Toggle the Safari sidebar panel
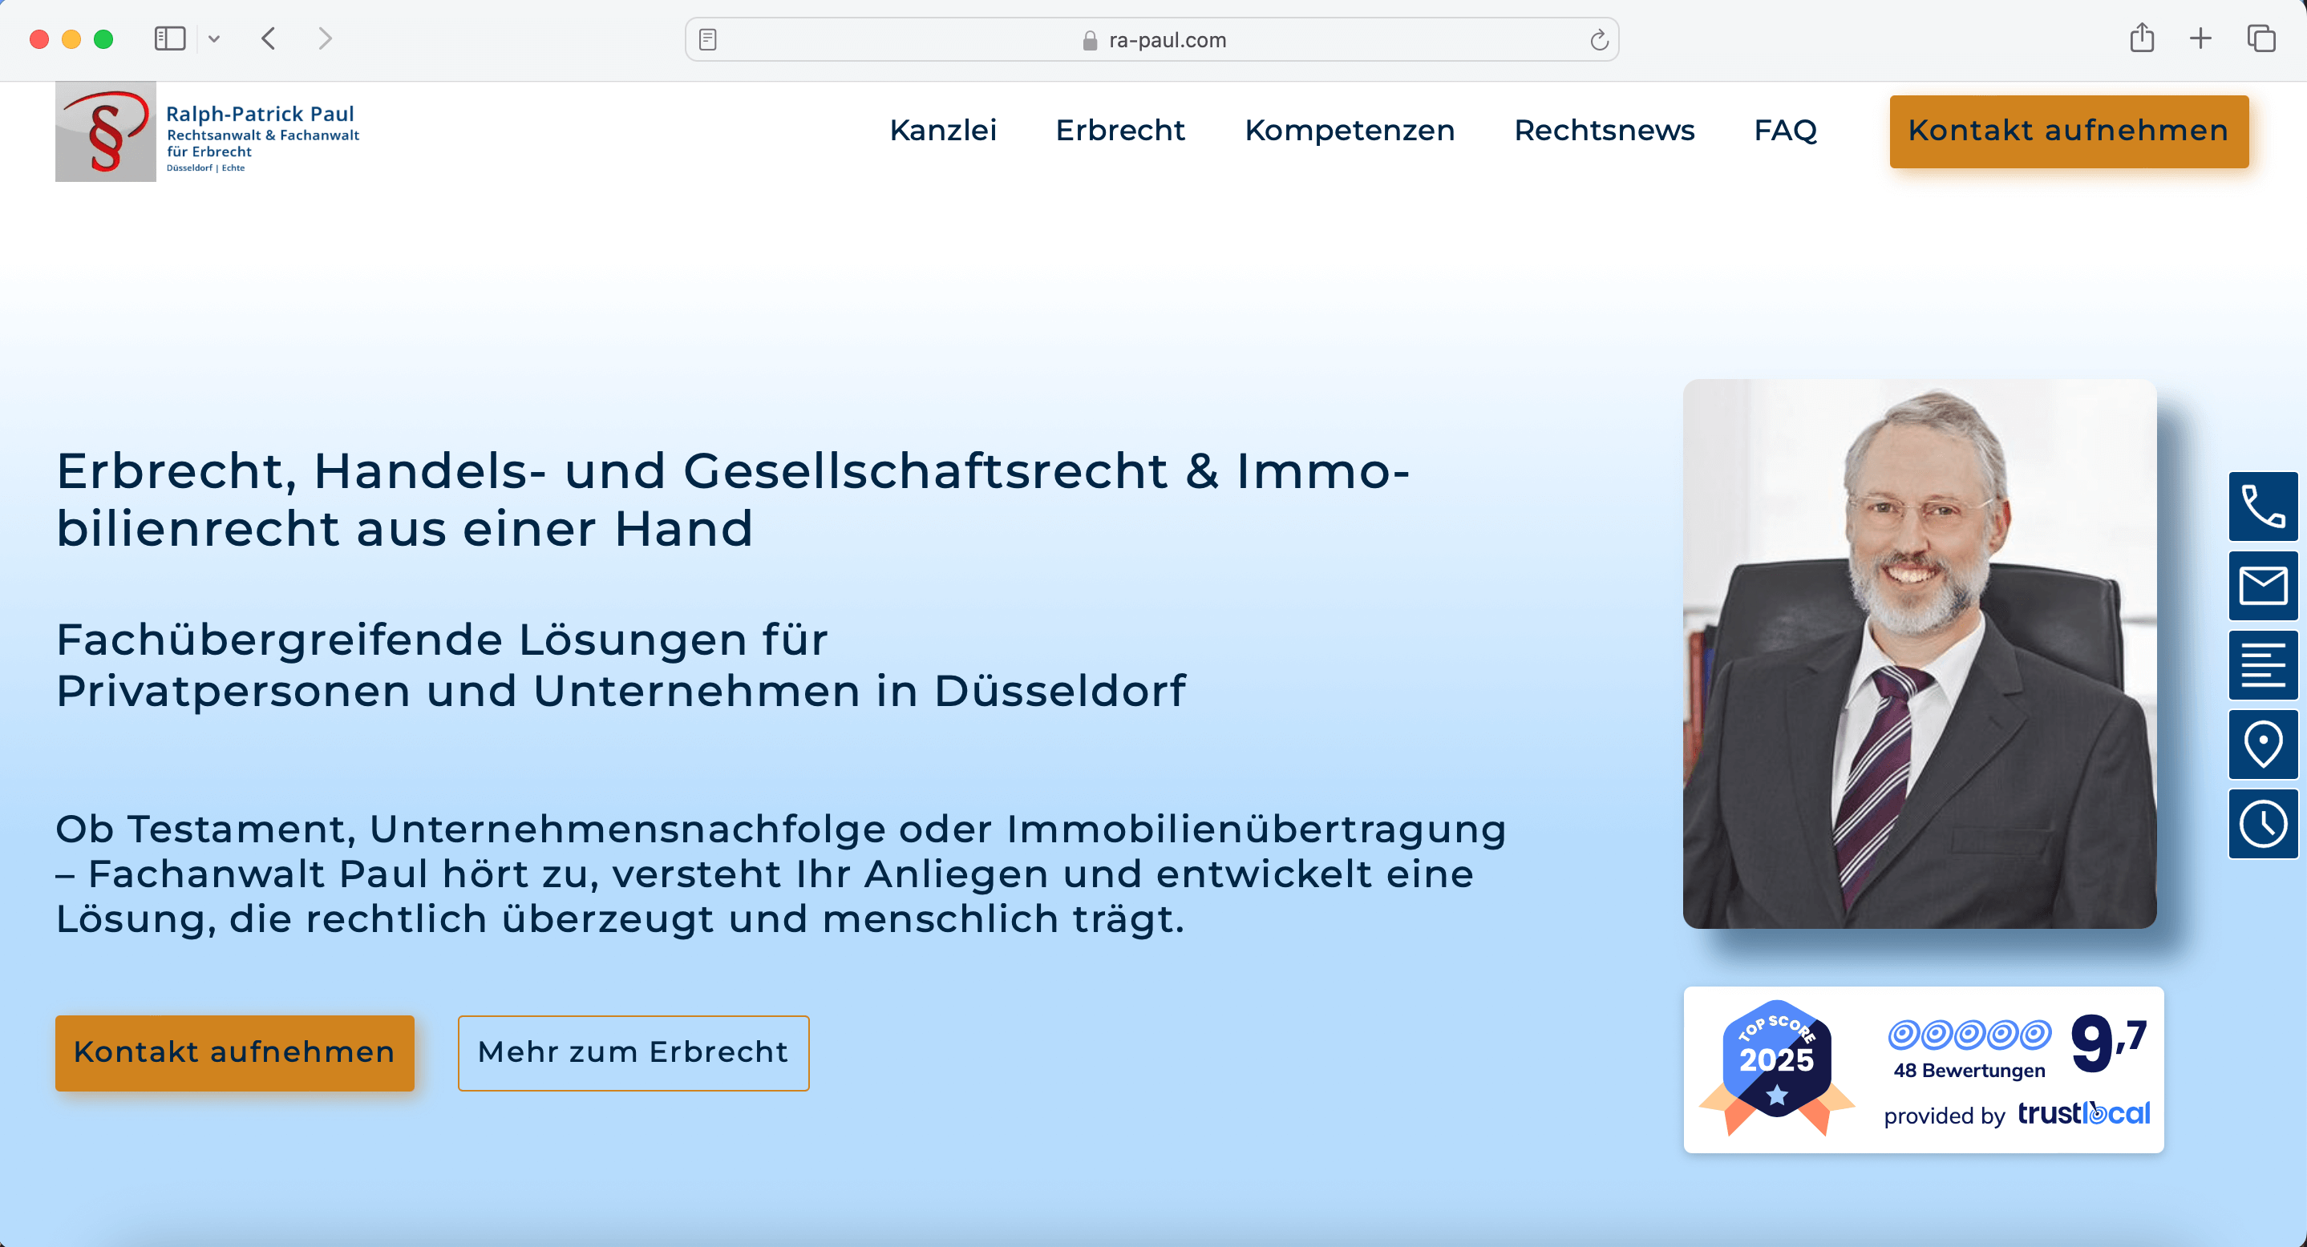2307x1247 pixels. tap(168, 38)
